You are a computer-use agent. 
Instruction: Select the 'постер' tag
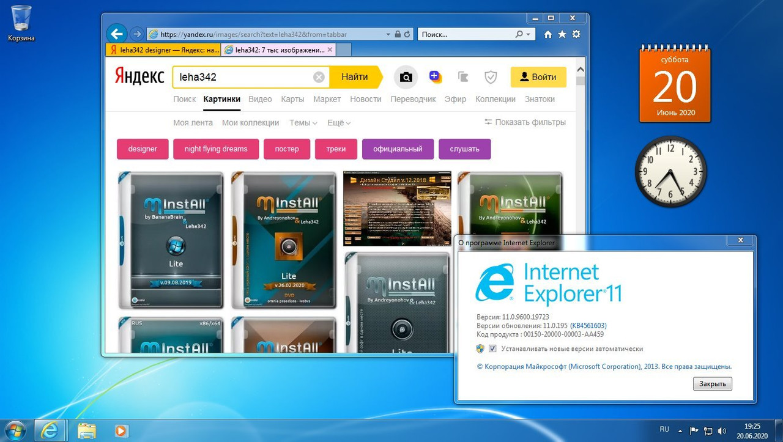[287, 149]
